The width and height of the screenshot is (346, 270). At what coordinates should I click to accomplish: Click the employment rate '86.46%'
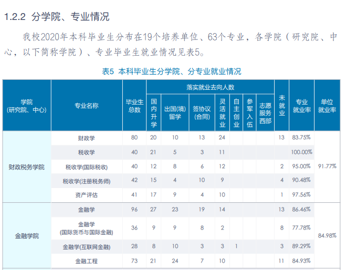tap(301, 209)
